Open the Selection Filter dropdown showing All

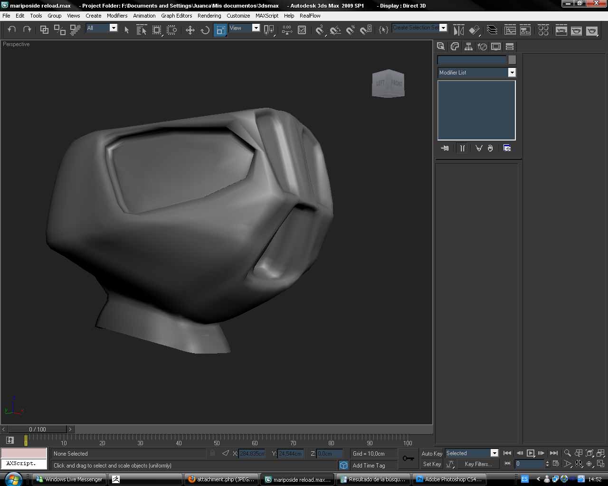102,28
